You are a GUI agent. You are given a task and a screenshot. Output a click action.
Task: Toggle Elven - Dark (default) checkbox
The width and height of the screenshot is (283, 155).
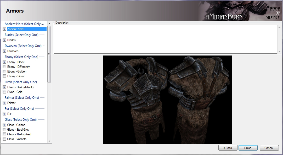tap(4, 87)
